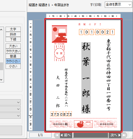
Task: Jump to the last record icon
Action: [124, 135]
